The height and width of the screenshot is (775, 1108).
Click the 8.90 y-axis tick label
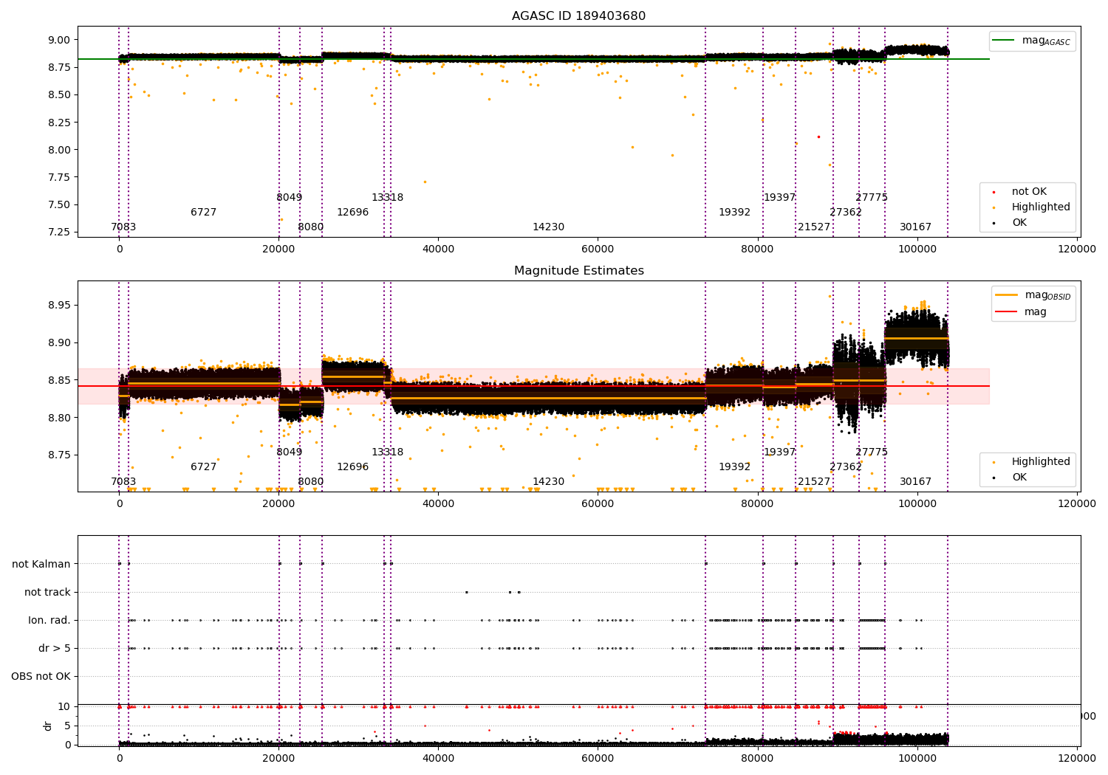click(x=60, y=343)
